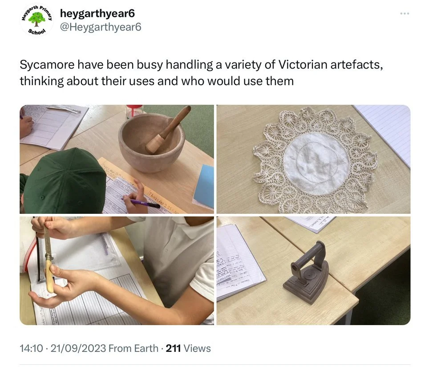Viewport: 445px width, 367px height.
Task: Click the 21/09/2023 date link
Action: click(78, 348)
